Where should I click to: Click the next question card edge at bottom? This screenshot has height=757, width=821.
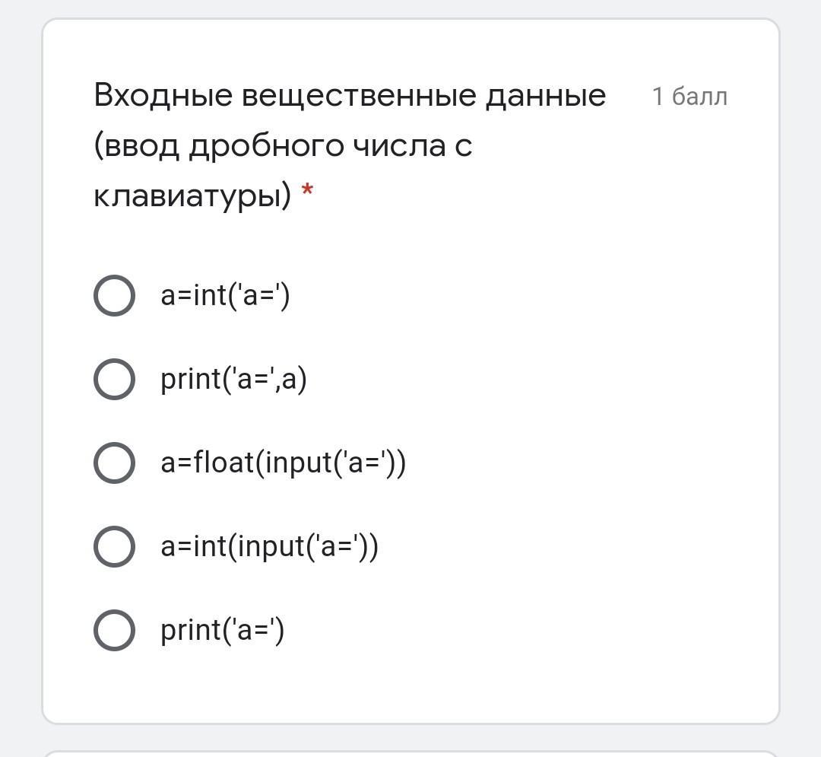coord(410,754)
